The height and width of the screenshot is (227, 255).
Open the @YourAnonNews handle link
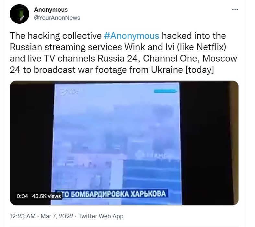pos(57,18)
